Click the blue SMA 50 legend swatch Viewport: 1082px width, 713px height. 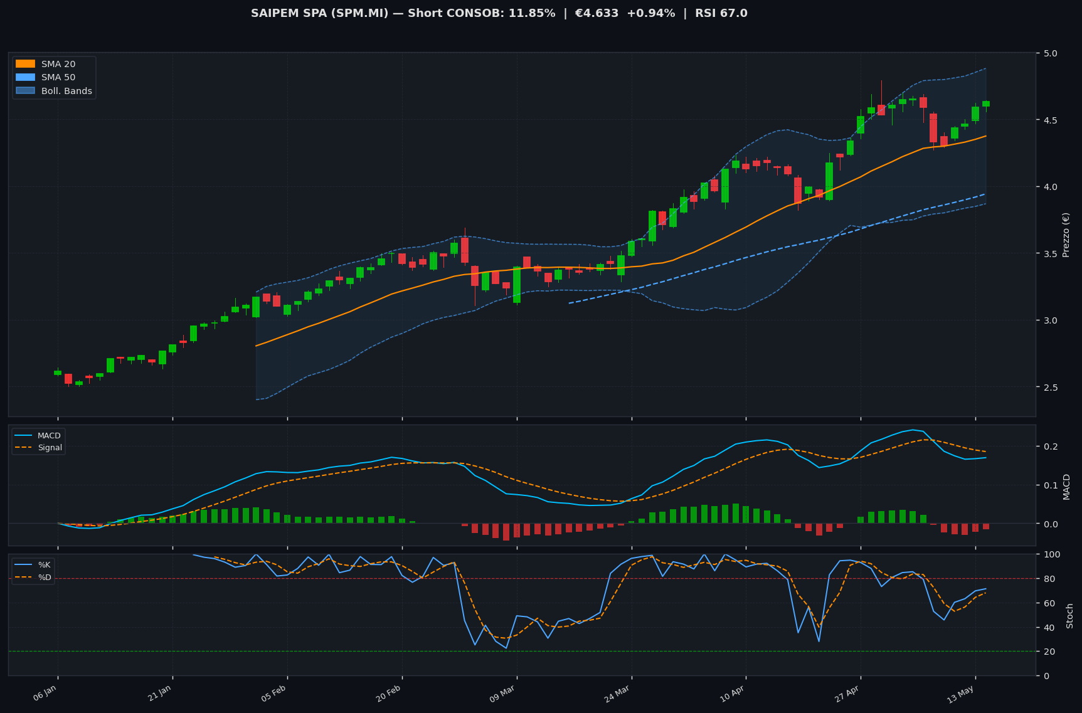[x=25, y=78]
